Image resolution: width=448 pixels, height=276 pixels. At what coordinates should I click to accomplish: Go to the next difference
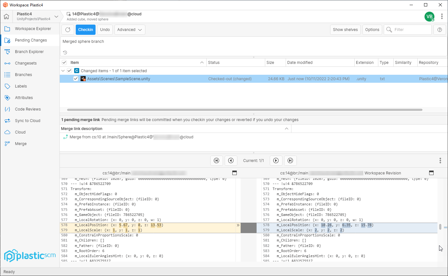[276, 160]
